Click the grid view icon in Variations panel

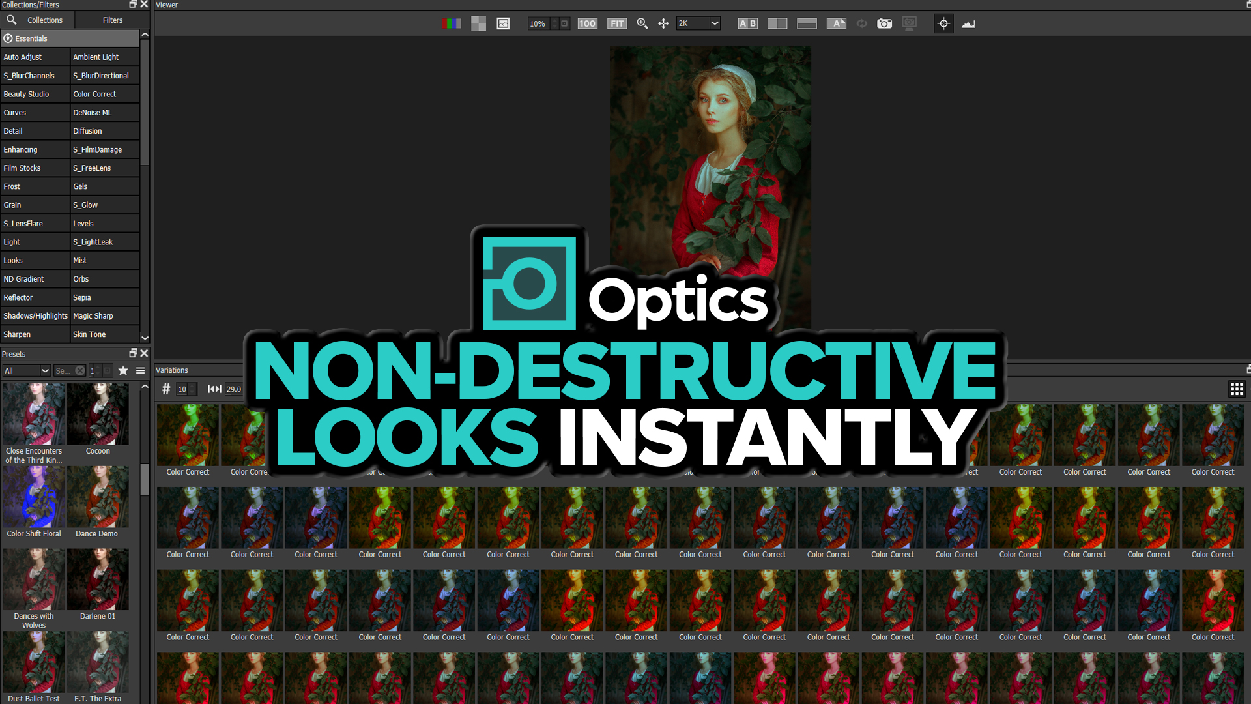[x=1237, y=389]
